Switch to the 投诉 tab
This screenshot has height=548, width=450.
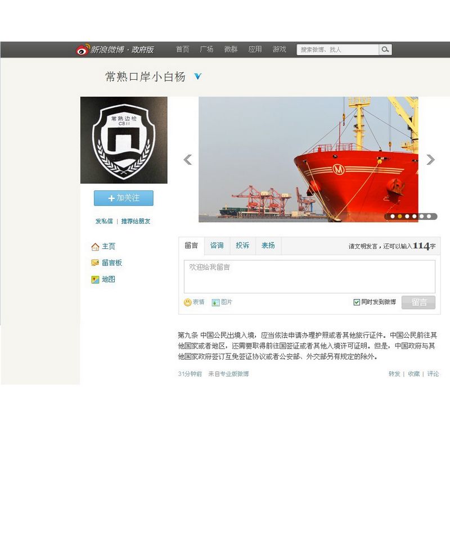coord(242,246)
